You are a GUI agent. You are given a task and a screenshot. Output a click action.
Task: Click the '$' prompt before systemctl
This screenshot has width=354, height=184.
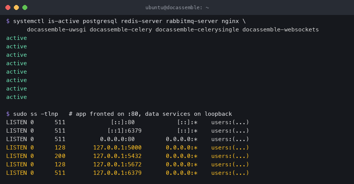coord(8,21)
